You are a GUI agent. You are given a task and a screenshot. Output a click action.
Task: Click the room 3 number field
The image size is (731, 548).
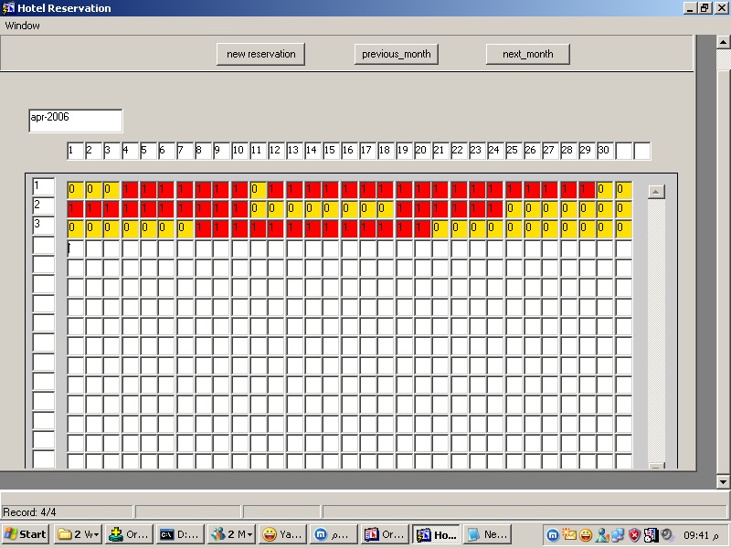[43, 225]
